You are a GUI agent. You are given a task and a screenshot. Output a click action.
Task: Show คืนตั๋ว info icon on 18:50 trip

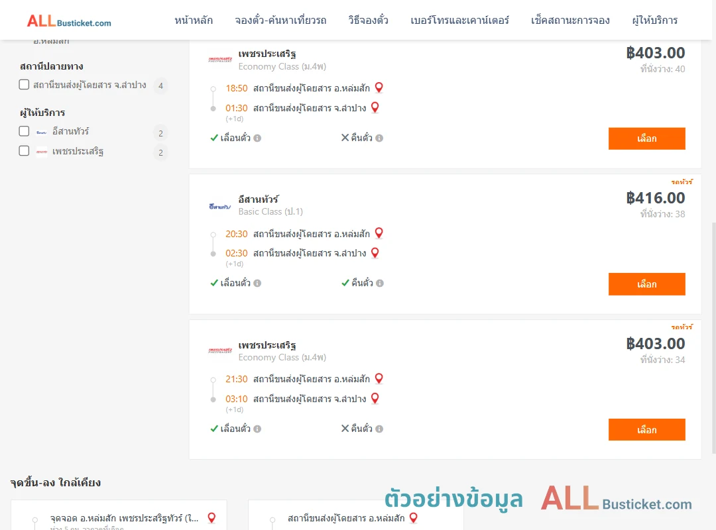coord(379,138)
